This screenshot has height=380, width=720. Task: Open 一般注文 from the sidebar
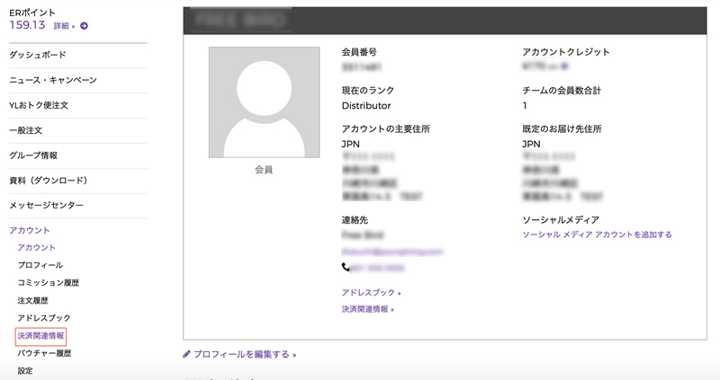tap(26, 130)
